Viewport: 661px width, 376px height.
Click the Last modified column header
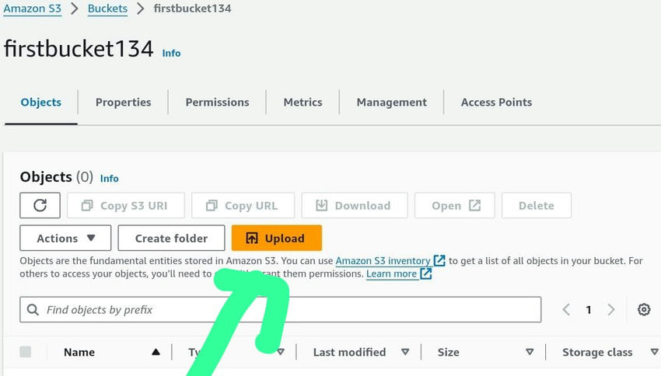click(349, 352)
